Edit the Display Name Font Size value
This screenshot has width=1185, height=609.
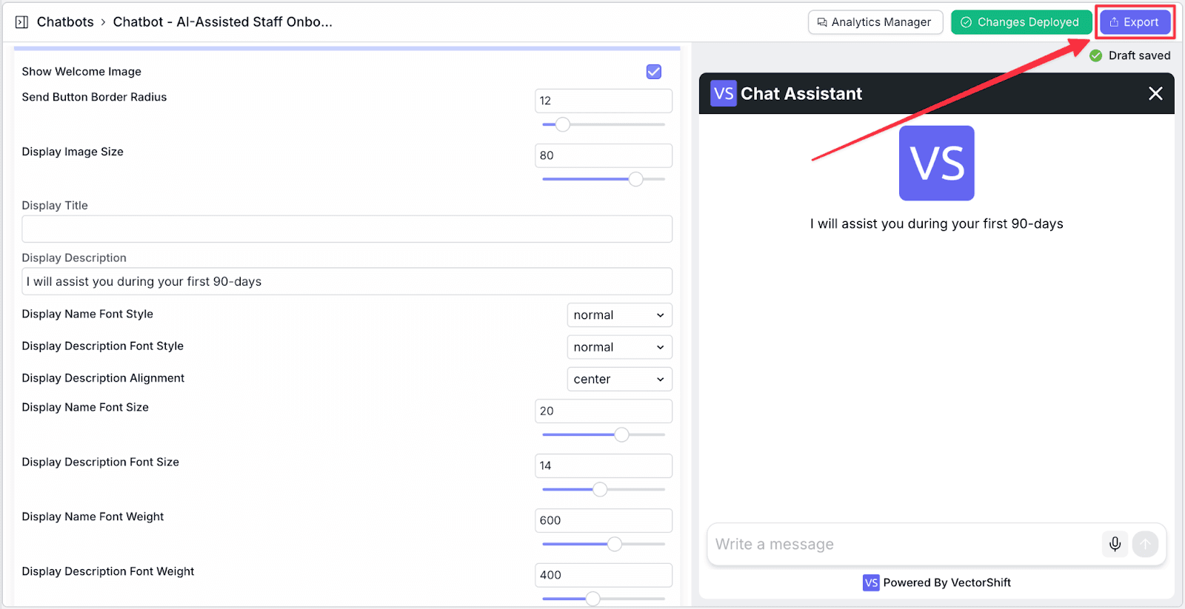tap(604, 411)
